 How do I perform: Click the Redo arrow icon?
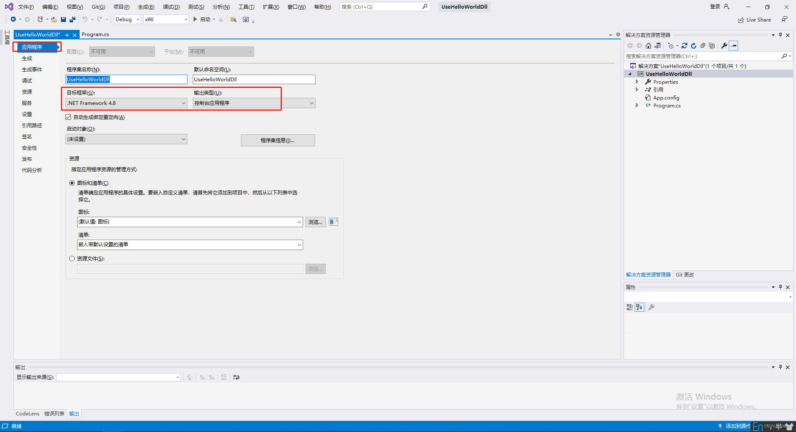coord(99,19)
